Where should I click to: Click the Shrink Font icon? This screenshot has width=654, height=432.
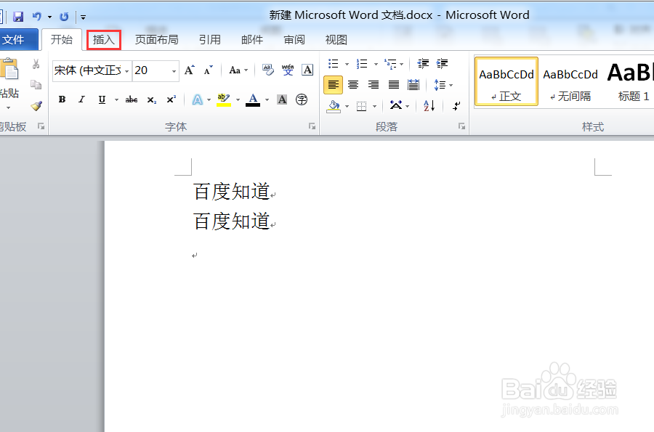[208, 70]
